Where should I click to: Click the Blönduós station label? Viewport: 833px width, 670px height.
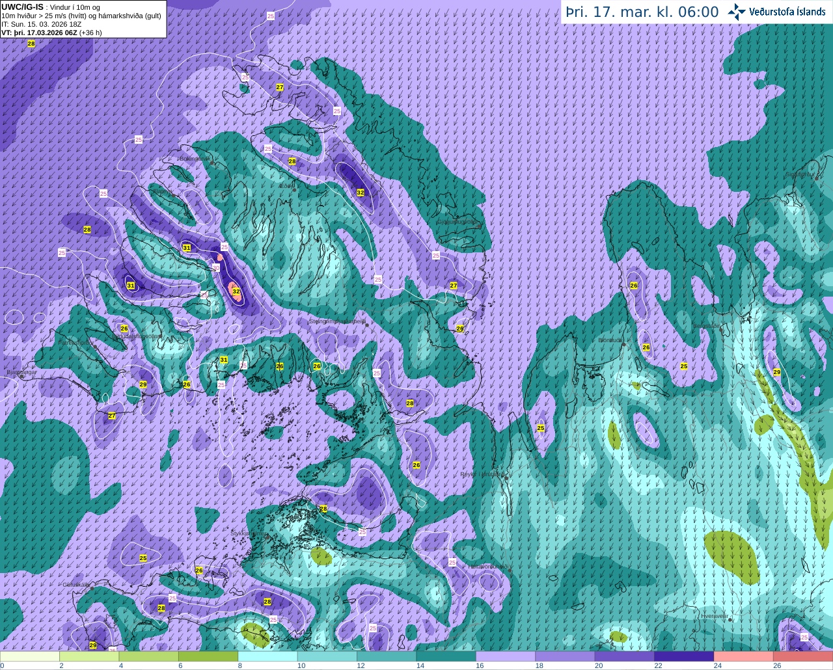point(611,340)
